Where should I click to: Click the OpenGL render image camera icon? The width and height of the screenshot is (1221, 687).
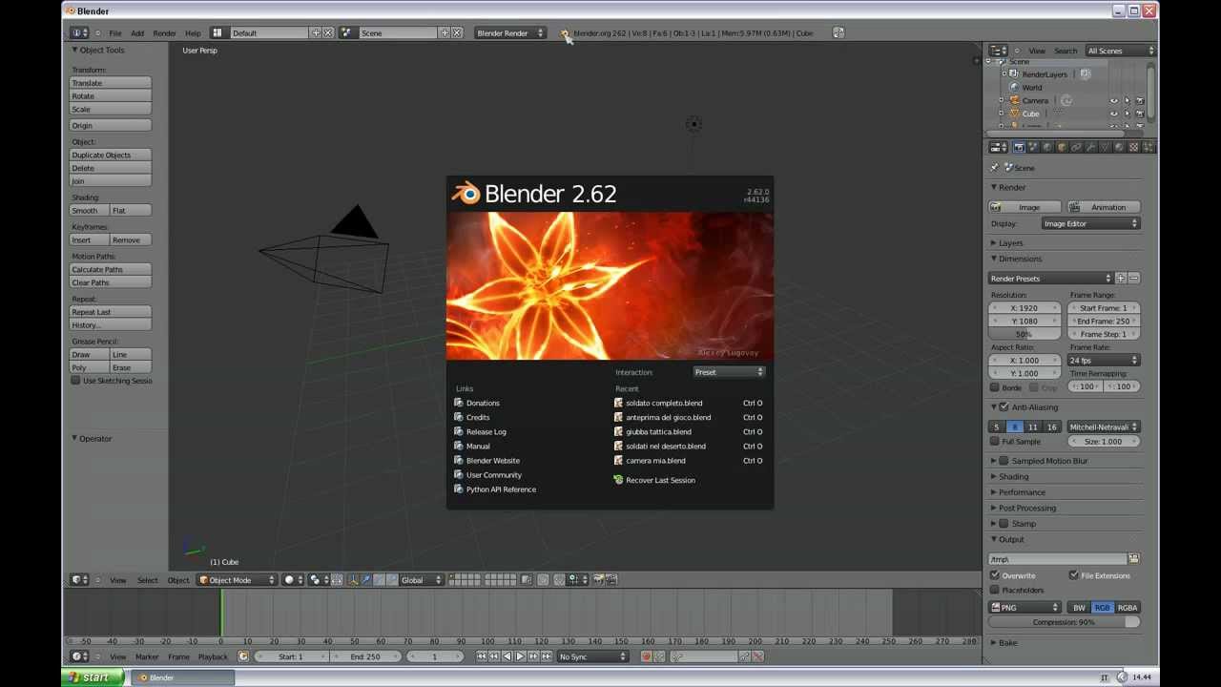coord(599,579)
